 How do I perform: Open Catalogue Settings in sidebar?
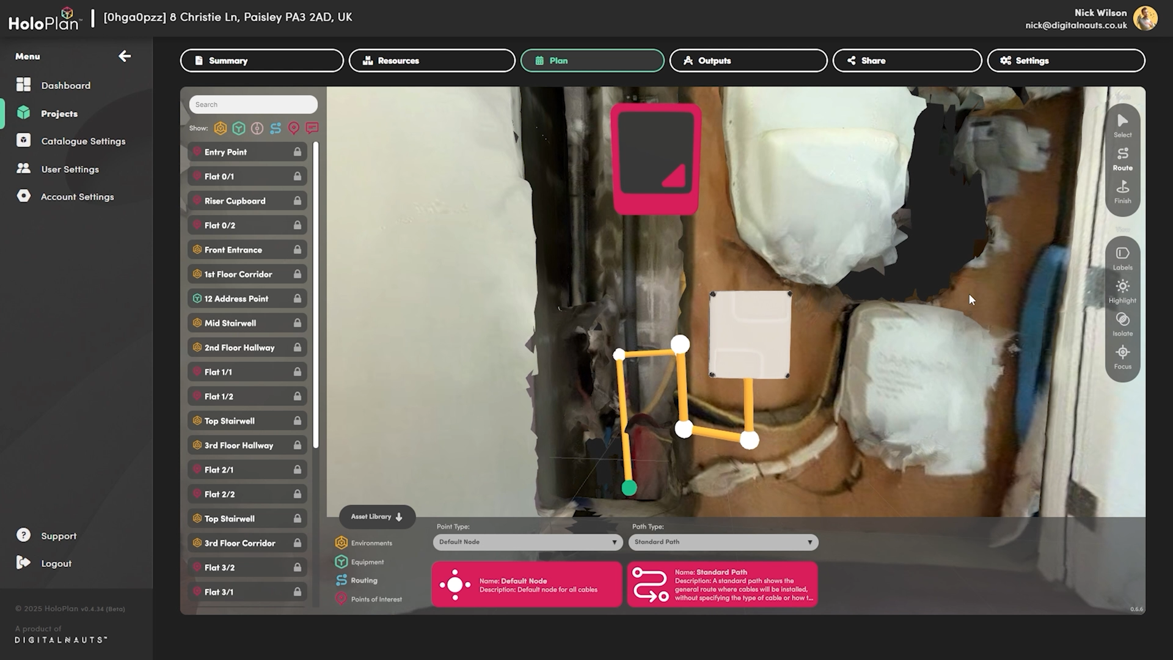(x=83, y=141)
